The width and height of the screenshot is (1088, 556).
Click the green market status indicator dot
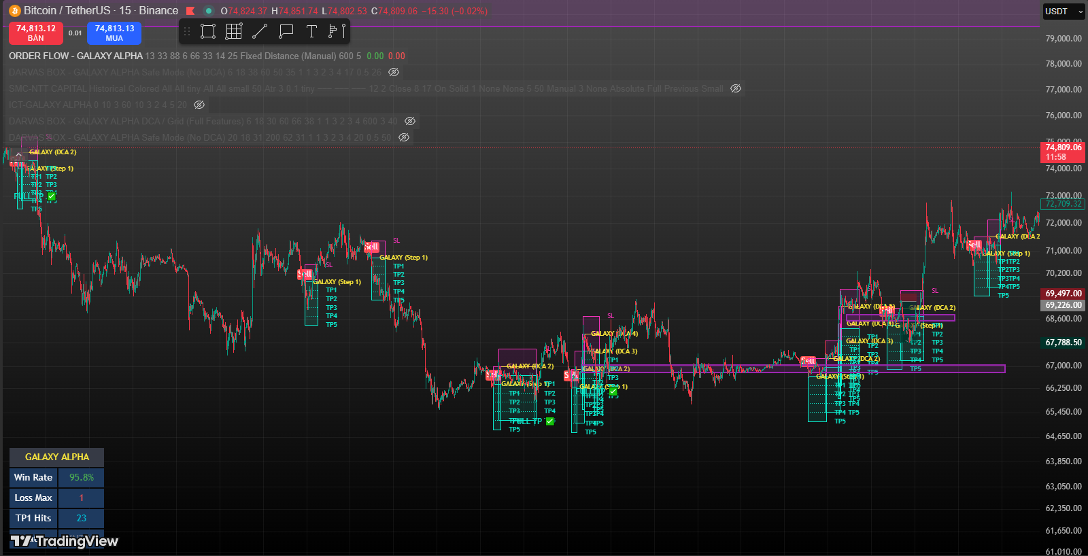tap(209, 11)
